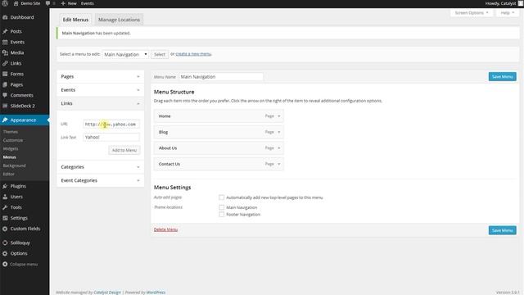Click the Link Text input field
The height and width of the screenshot is (295, 524).
[111, 137]
